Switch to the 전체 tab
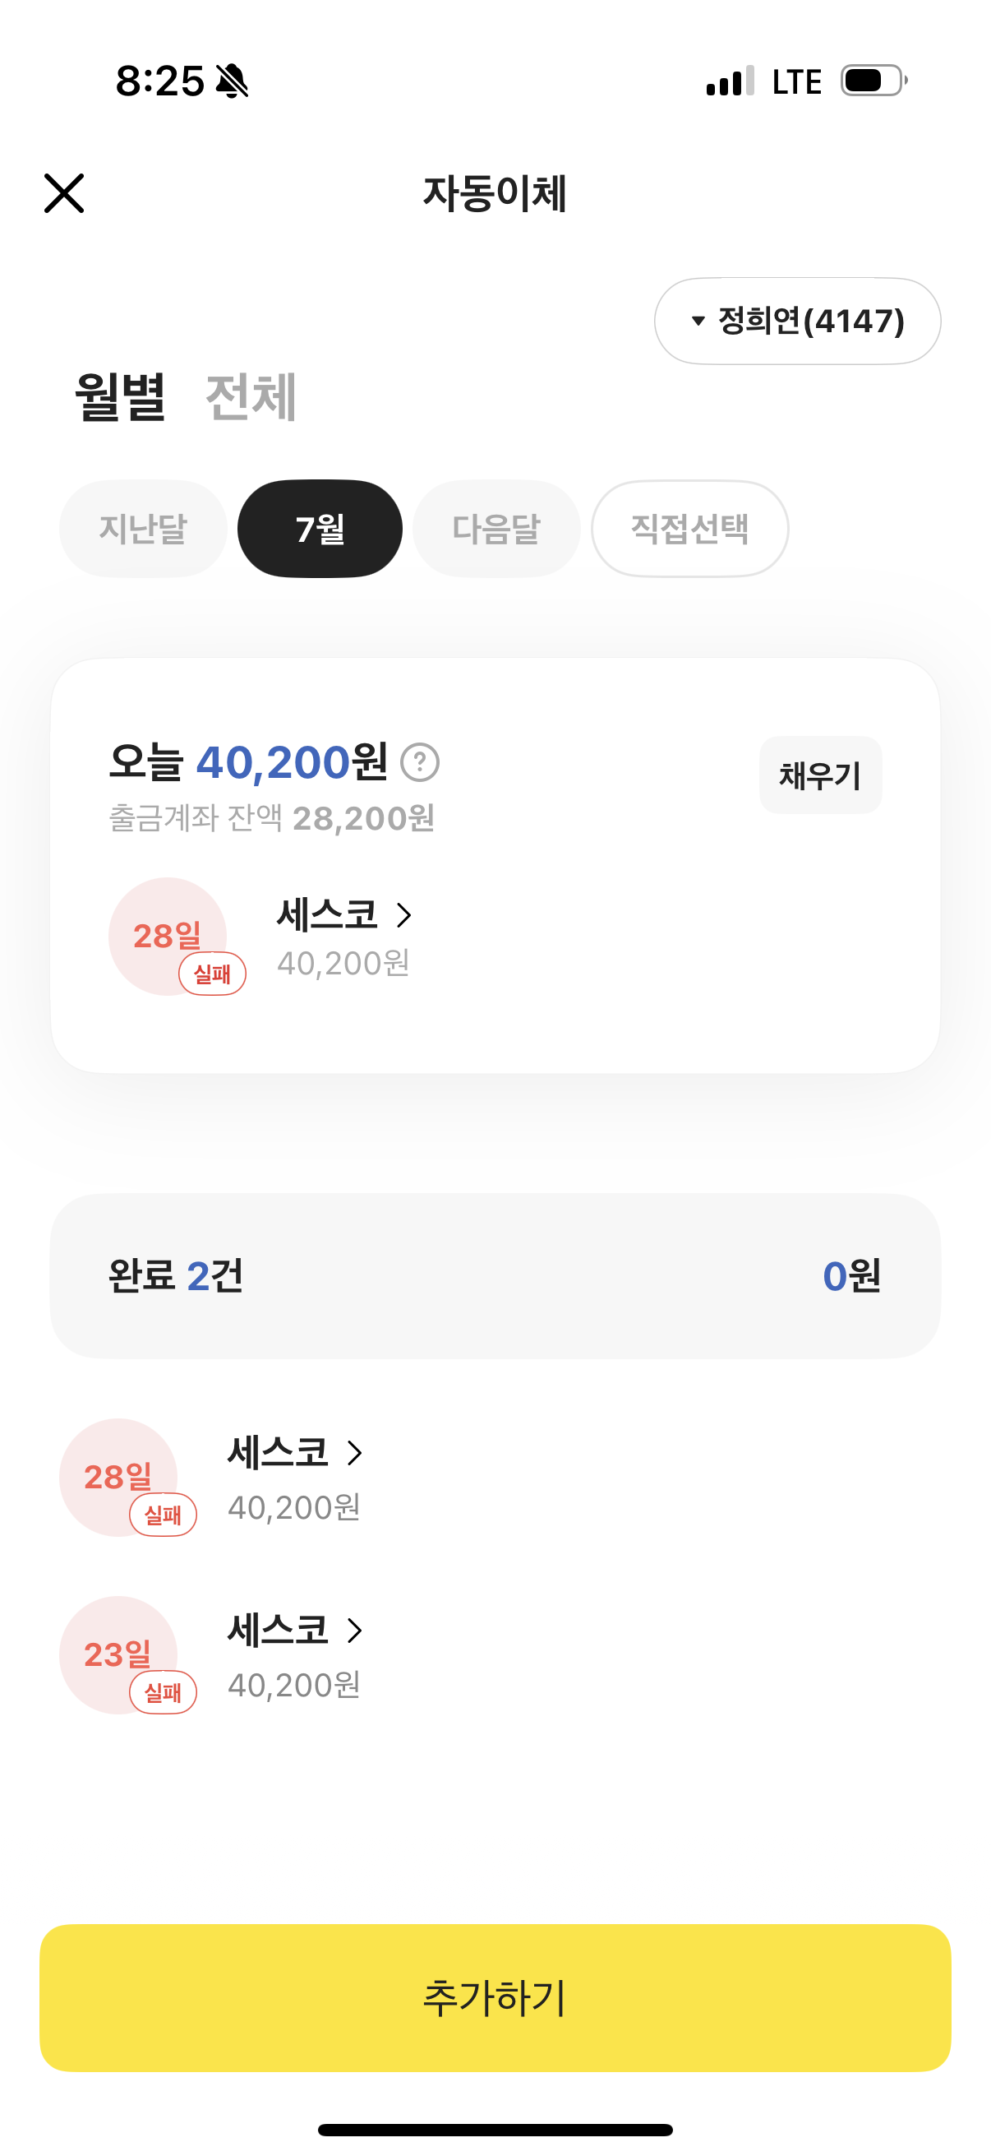This screenshot has width=991, height=2156. (x=251, y=396)
